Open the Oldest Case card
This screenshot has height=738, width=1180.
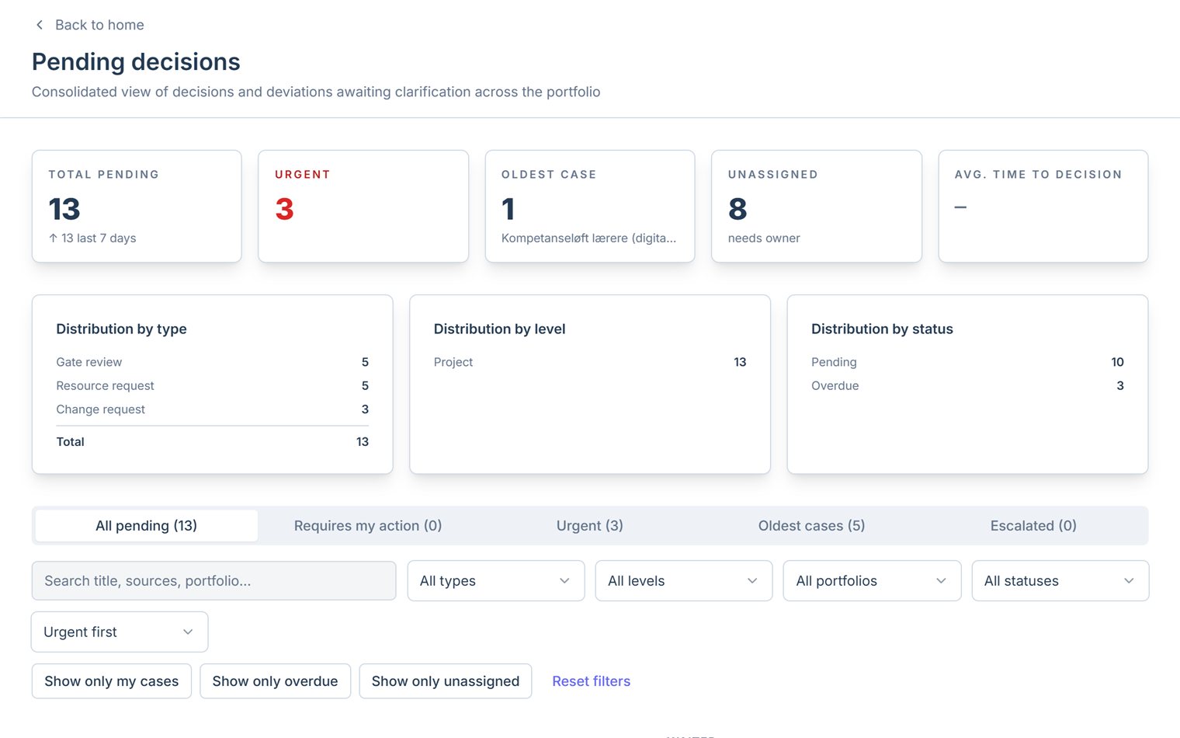pos(590,206)
